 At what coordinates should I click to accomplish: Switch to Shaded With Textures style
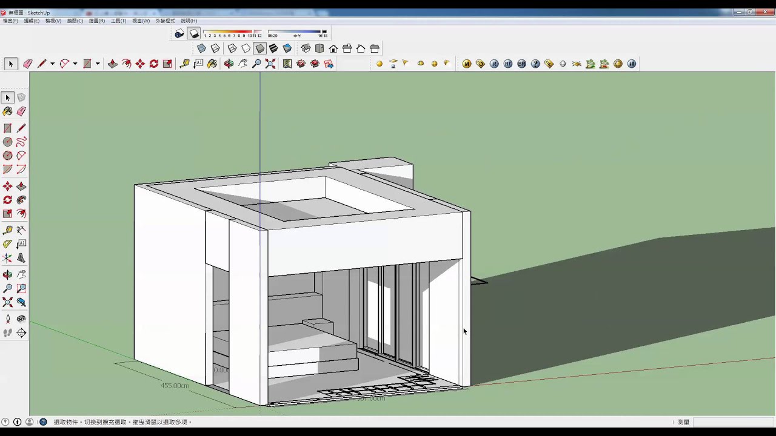pyautogui.click(x=273, y=48)
